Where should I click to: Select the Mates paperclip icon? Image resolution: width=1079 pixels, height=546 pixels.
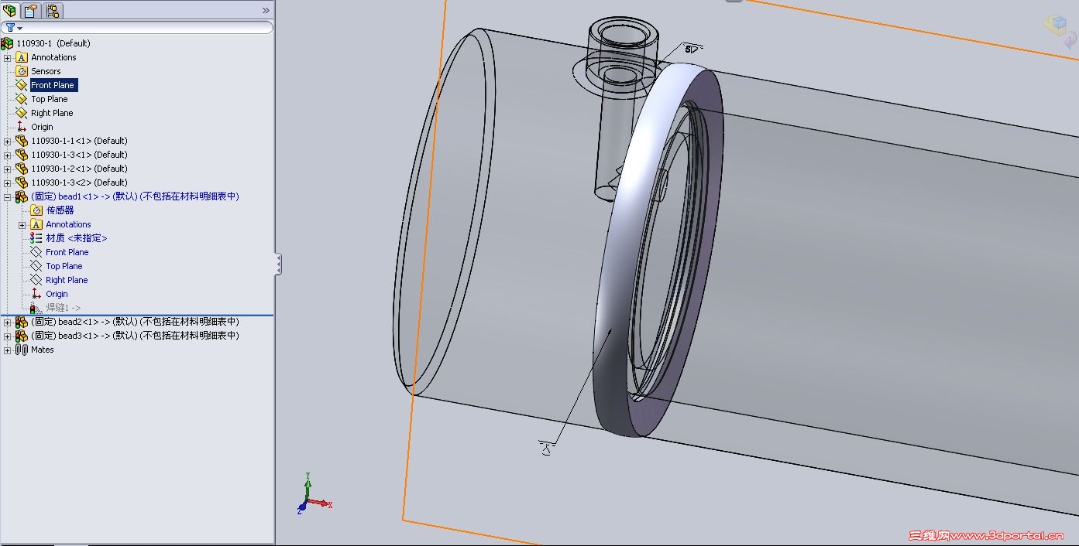point(22,350)
